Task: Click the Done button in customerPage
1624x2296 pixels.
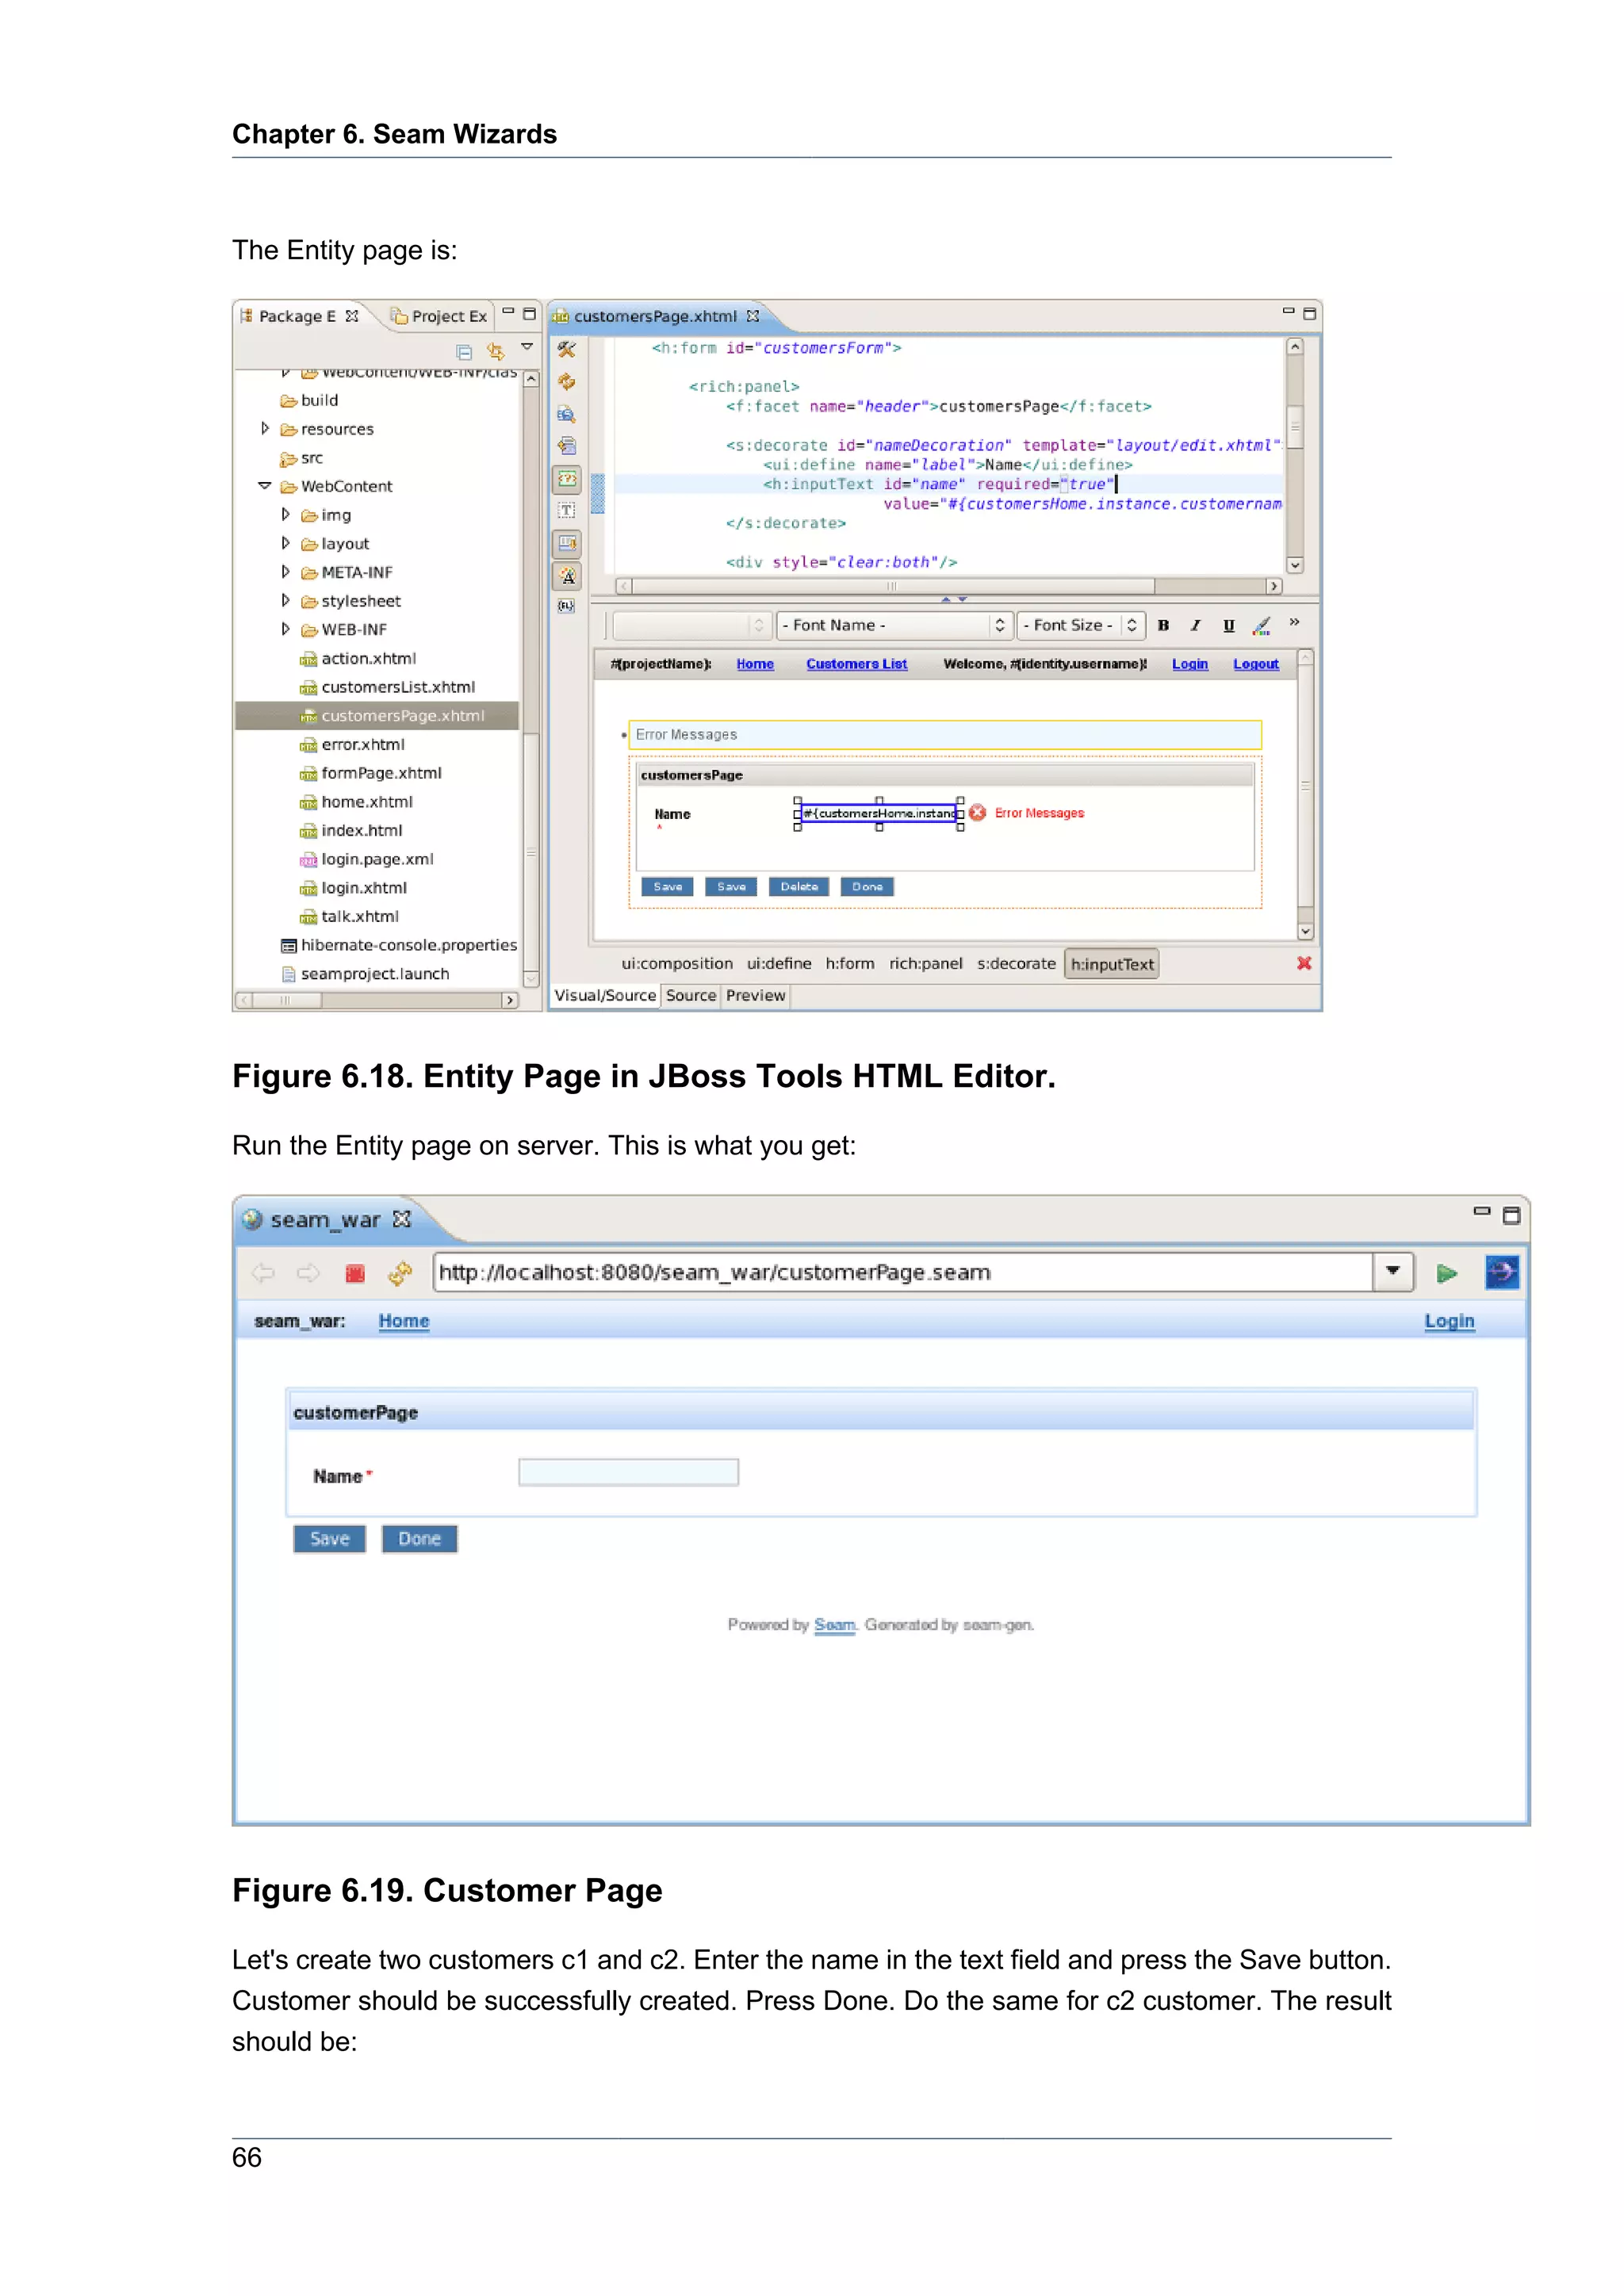Action: tap(419, 1539)
